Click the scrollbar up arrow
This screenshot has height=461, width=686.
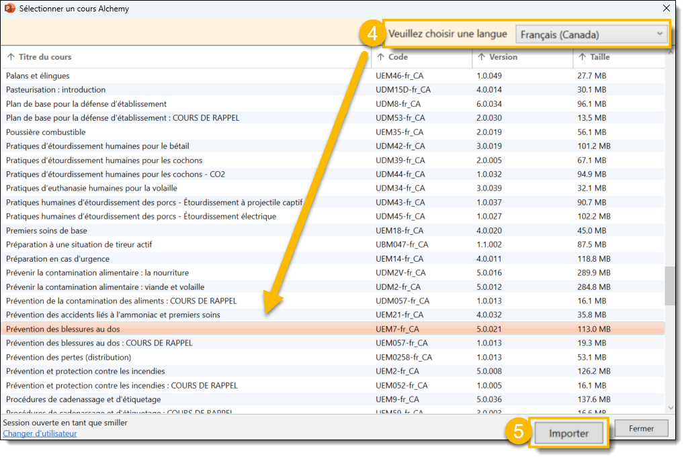click(x=670, y=56)
